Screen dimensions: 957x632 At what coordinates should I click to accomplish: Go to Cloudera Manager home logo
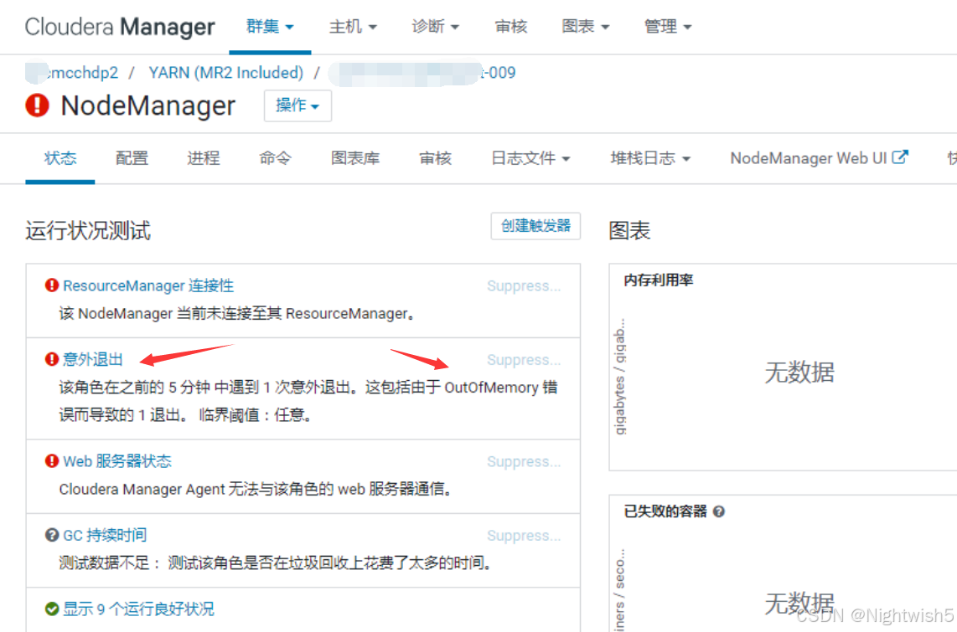120,27
